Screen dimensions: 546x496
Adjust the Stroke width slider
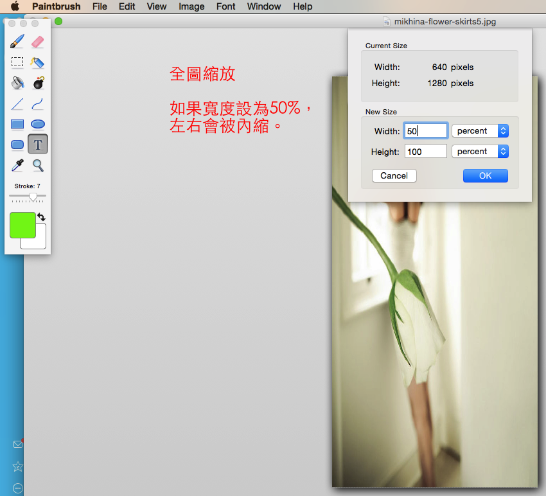pos(33,197)
